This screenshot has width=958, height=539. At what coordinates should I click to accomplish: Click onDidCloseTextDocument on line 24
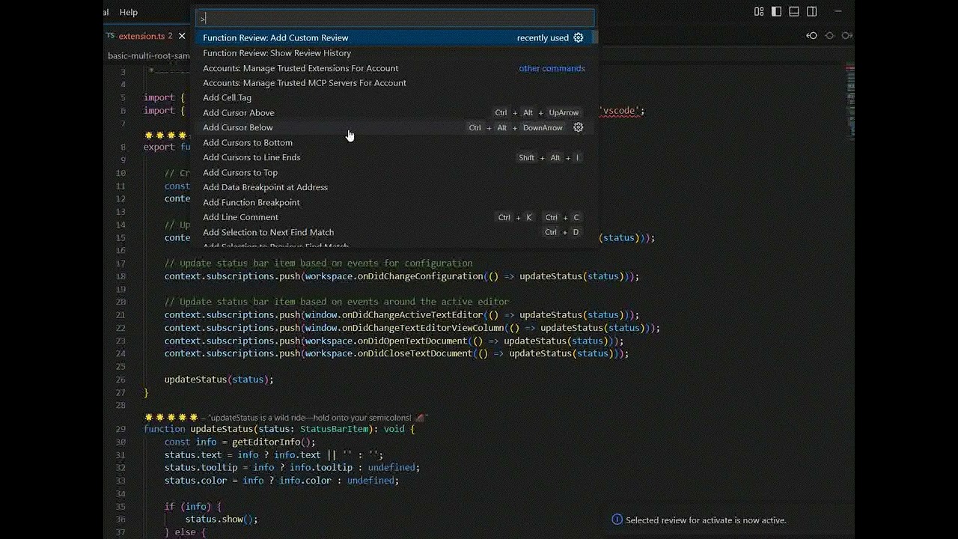pos(415,353)
